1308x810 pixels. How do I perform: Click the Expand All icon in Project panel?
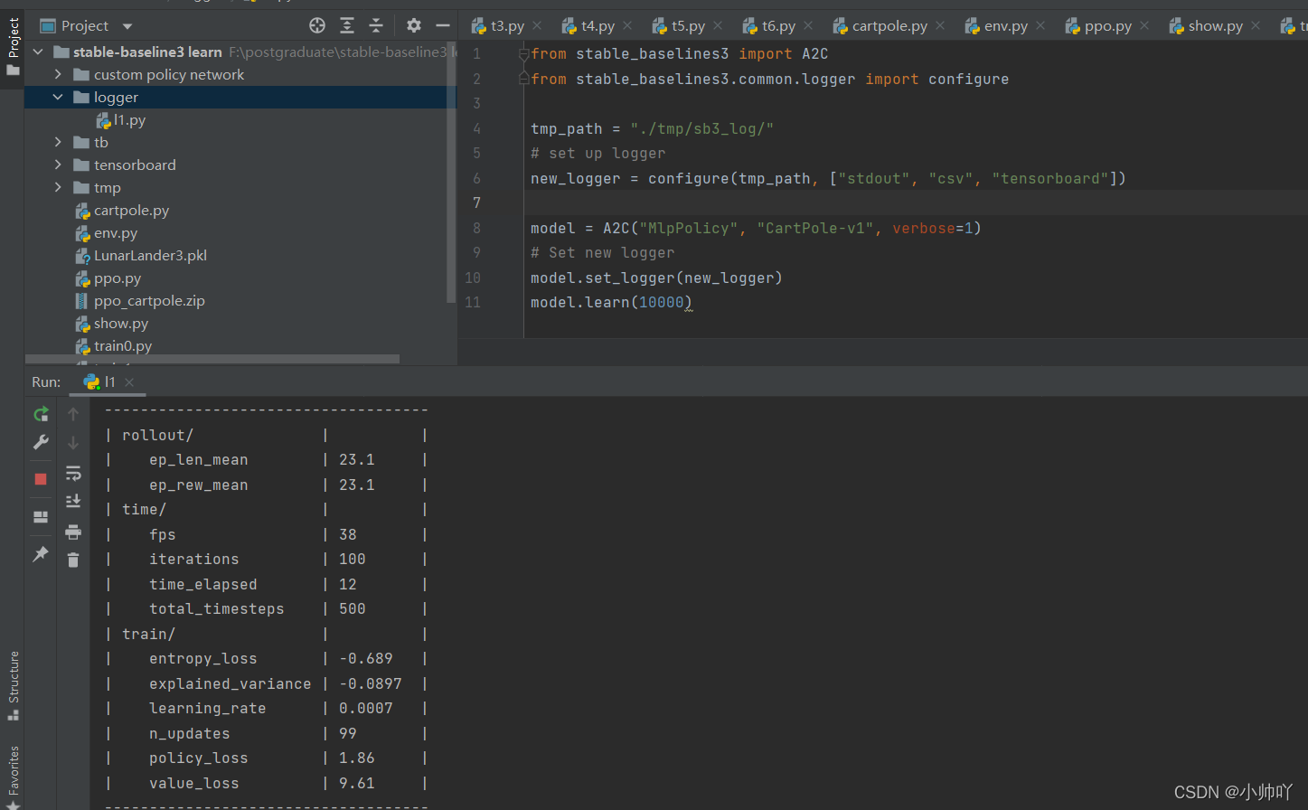coord(347,25)
